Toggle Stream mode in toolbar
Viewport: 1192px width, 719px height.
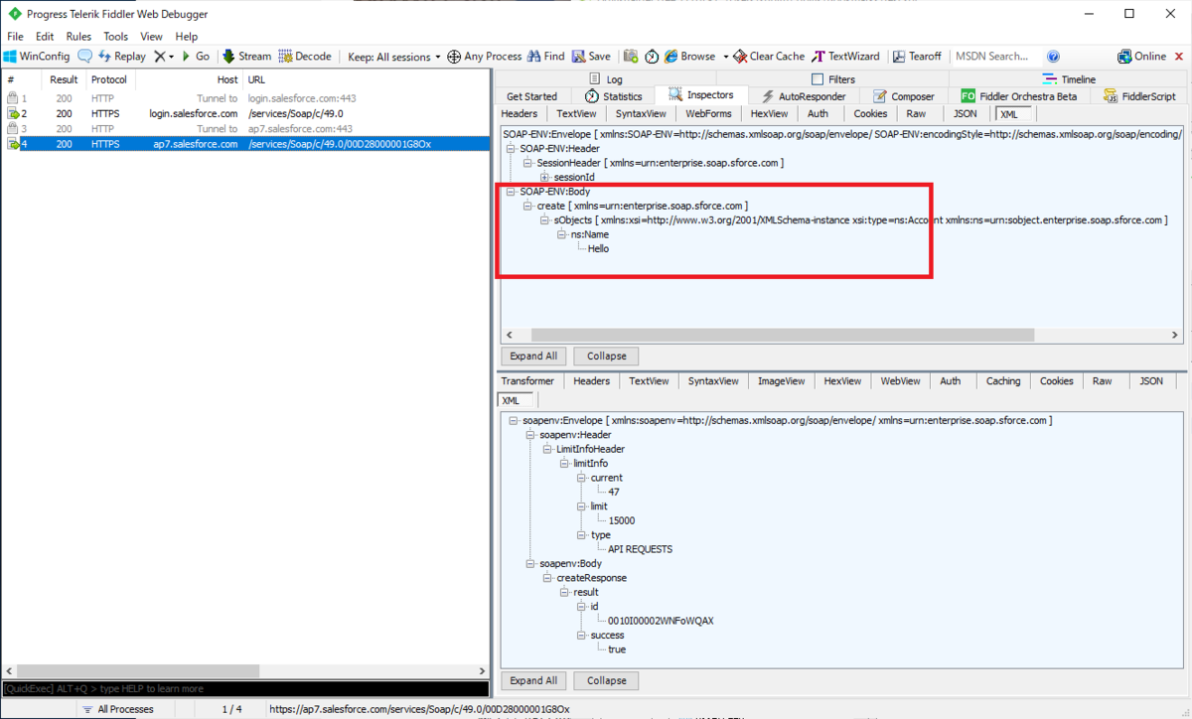coord(246,57)
